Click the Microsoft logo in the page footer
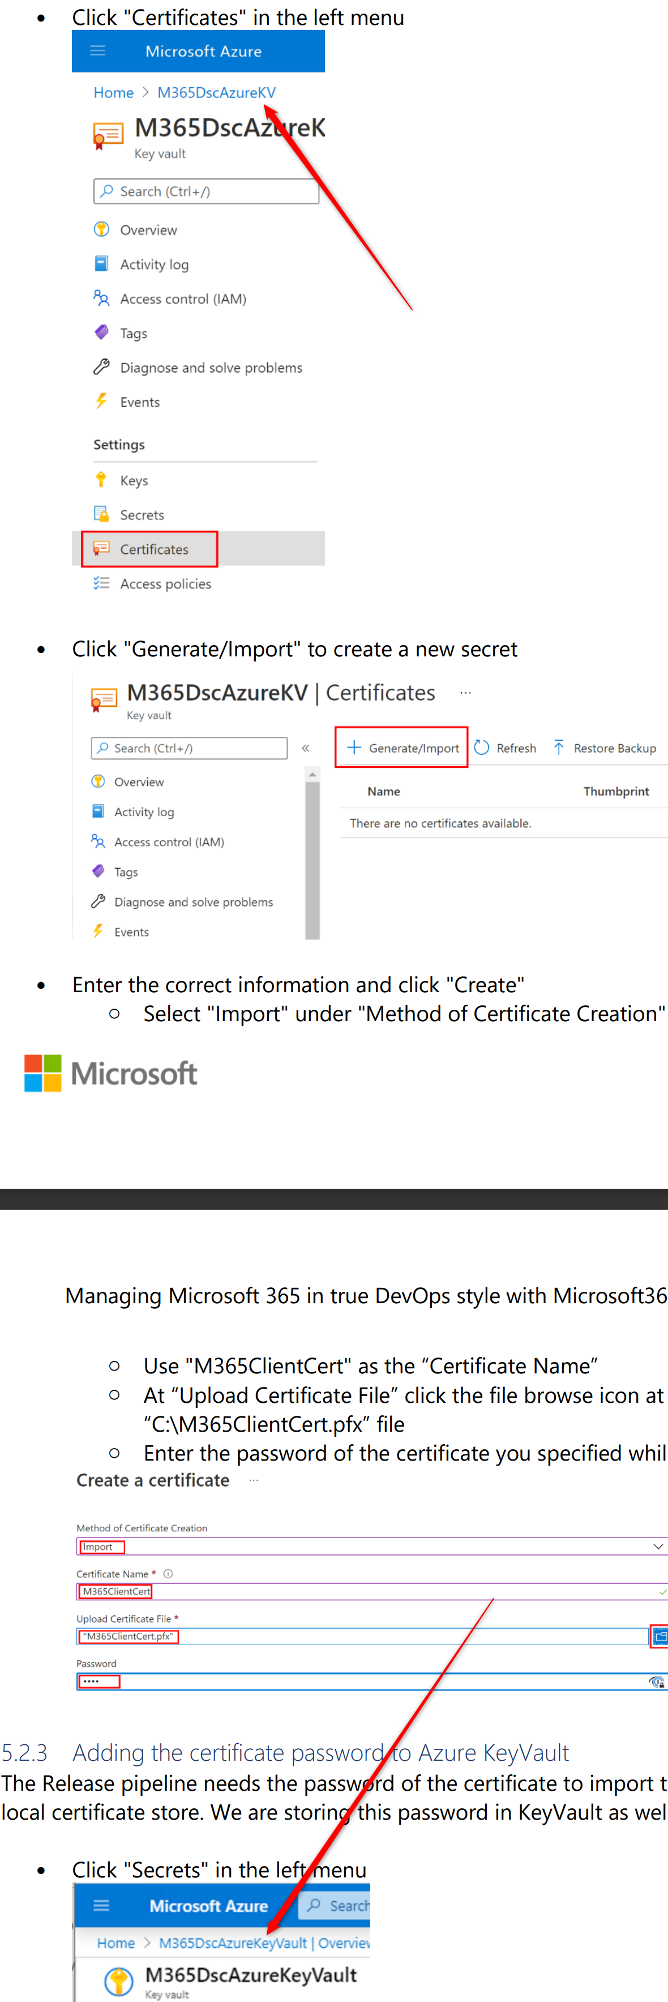The image size is (668, 2002). tap(110, 1073)
